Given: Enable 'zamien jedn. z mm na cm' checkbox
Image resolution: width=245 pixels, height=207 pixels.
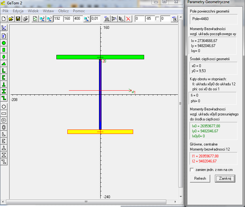Looking at the screenshot, I should click(x=192, y=170).
